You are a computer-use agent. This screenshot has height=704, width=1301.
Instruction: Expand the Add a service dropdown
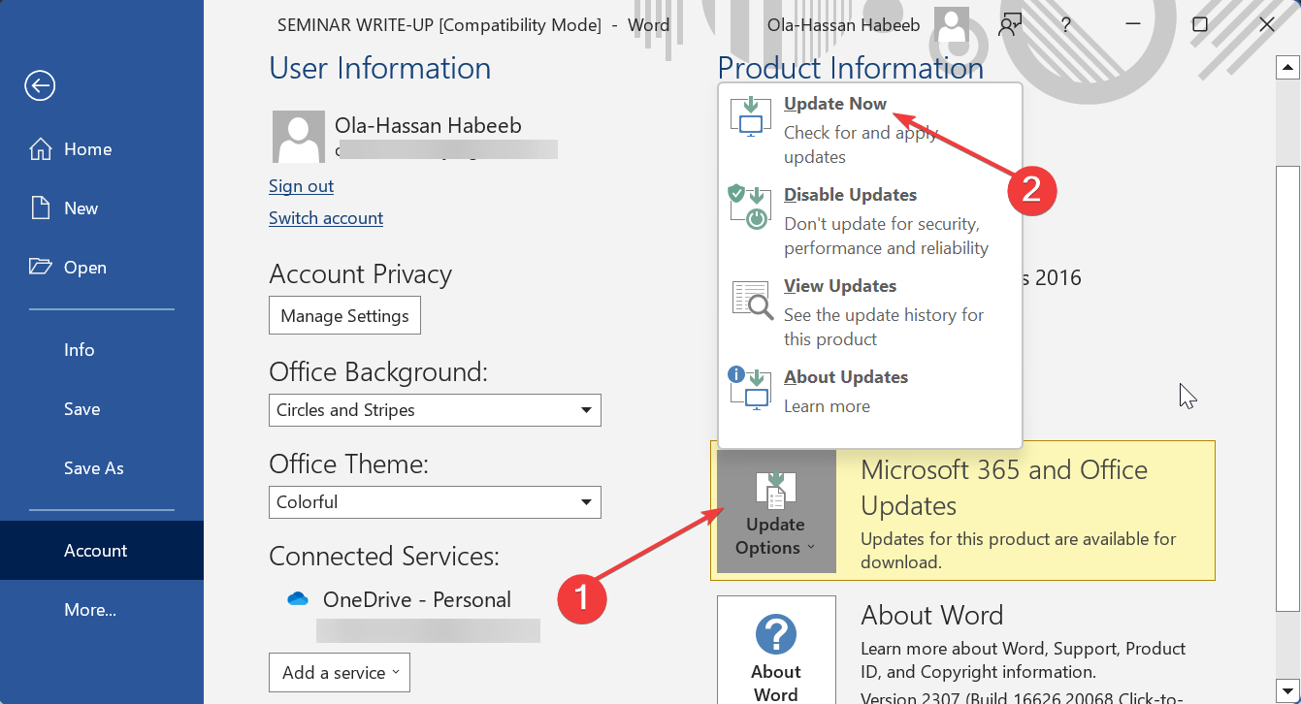(x=340, y=672)
